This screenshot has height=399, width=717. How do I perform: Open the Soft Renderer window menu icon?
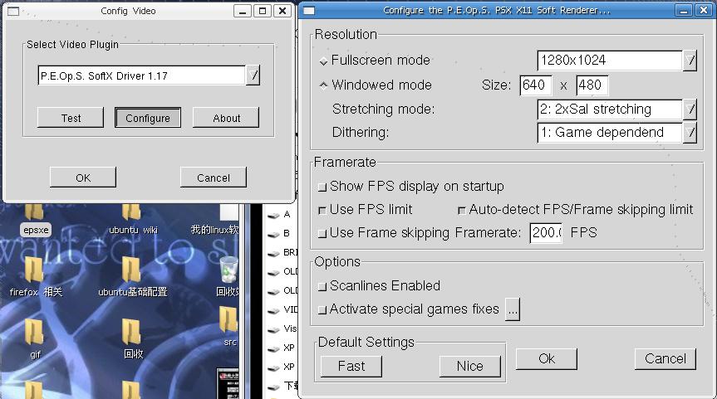tap(309, 10)
